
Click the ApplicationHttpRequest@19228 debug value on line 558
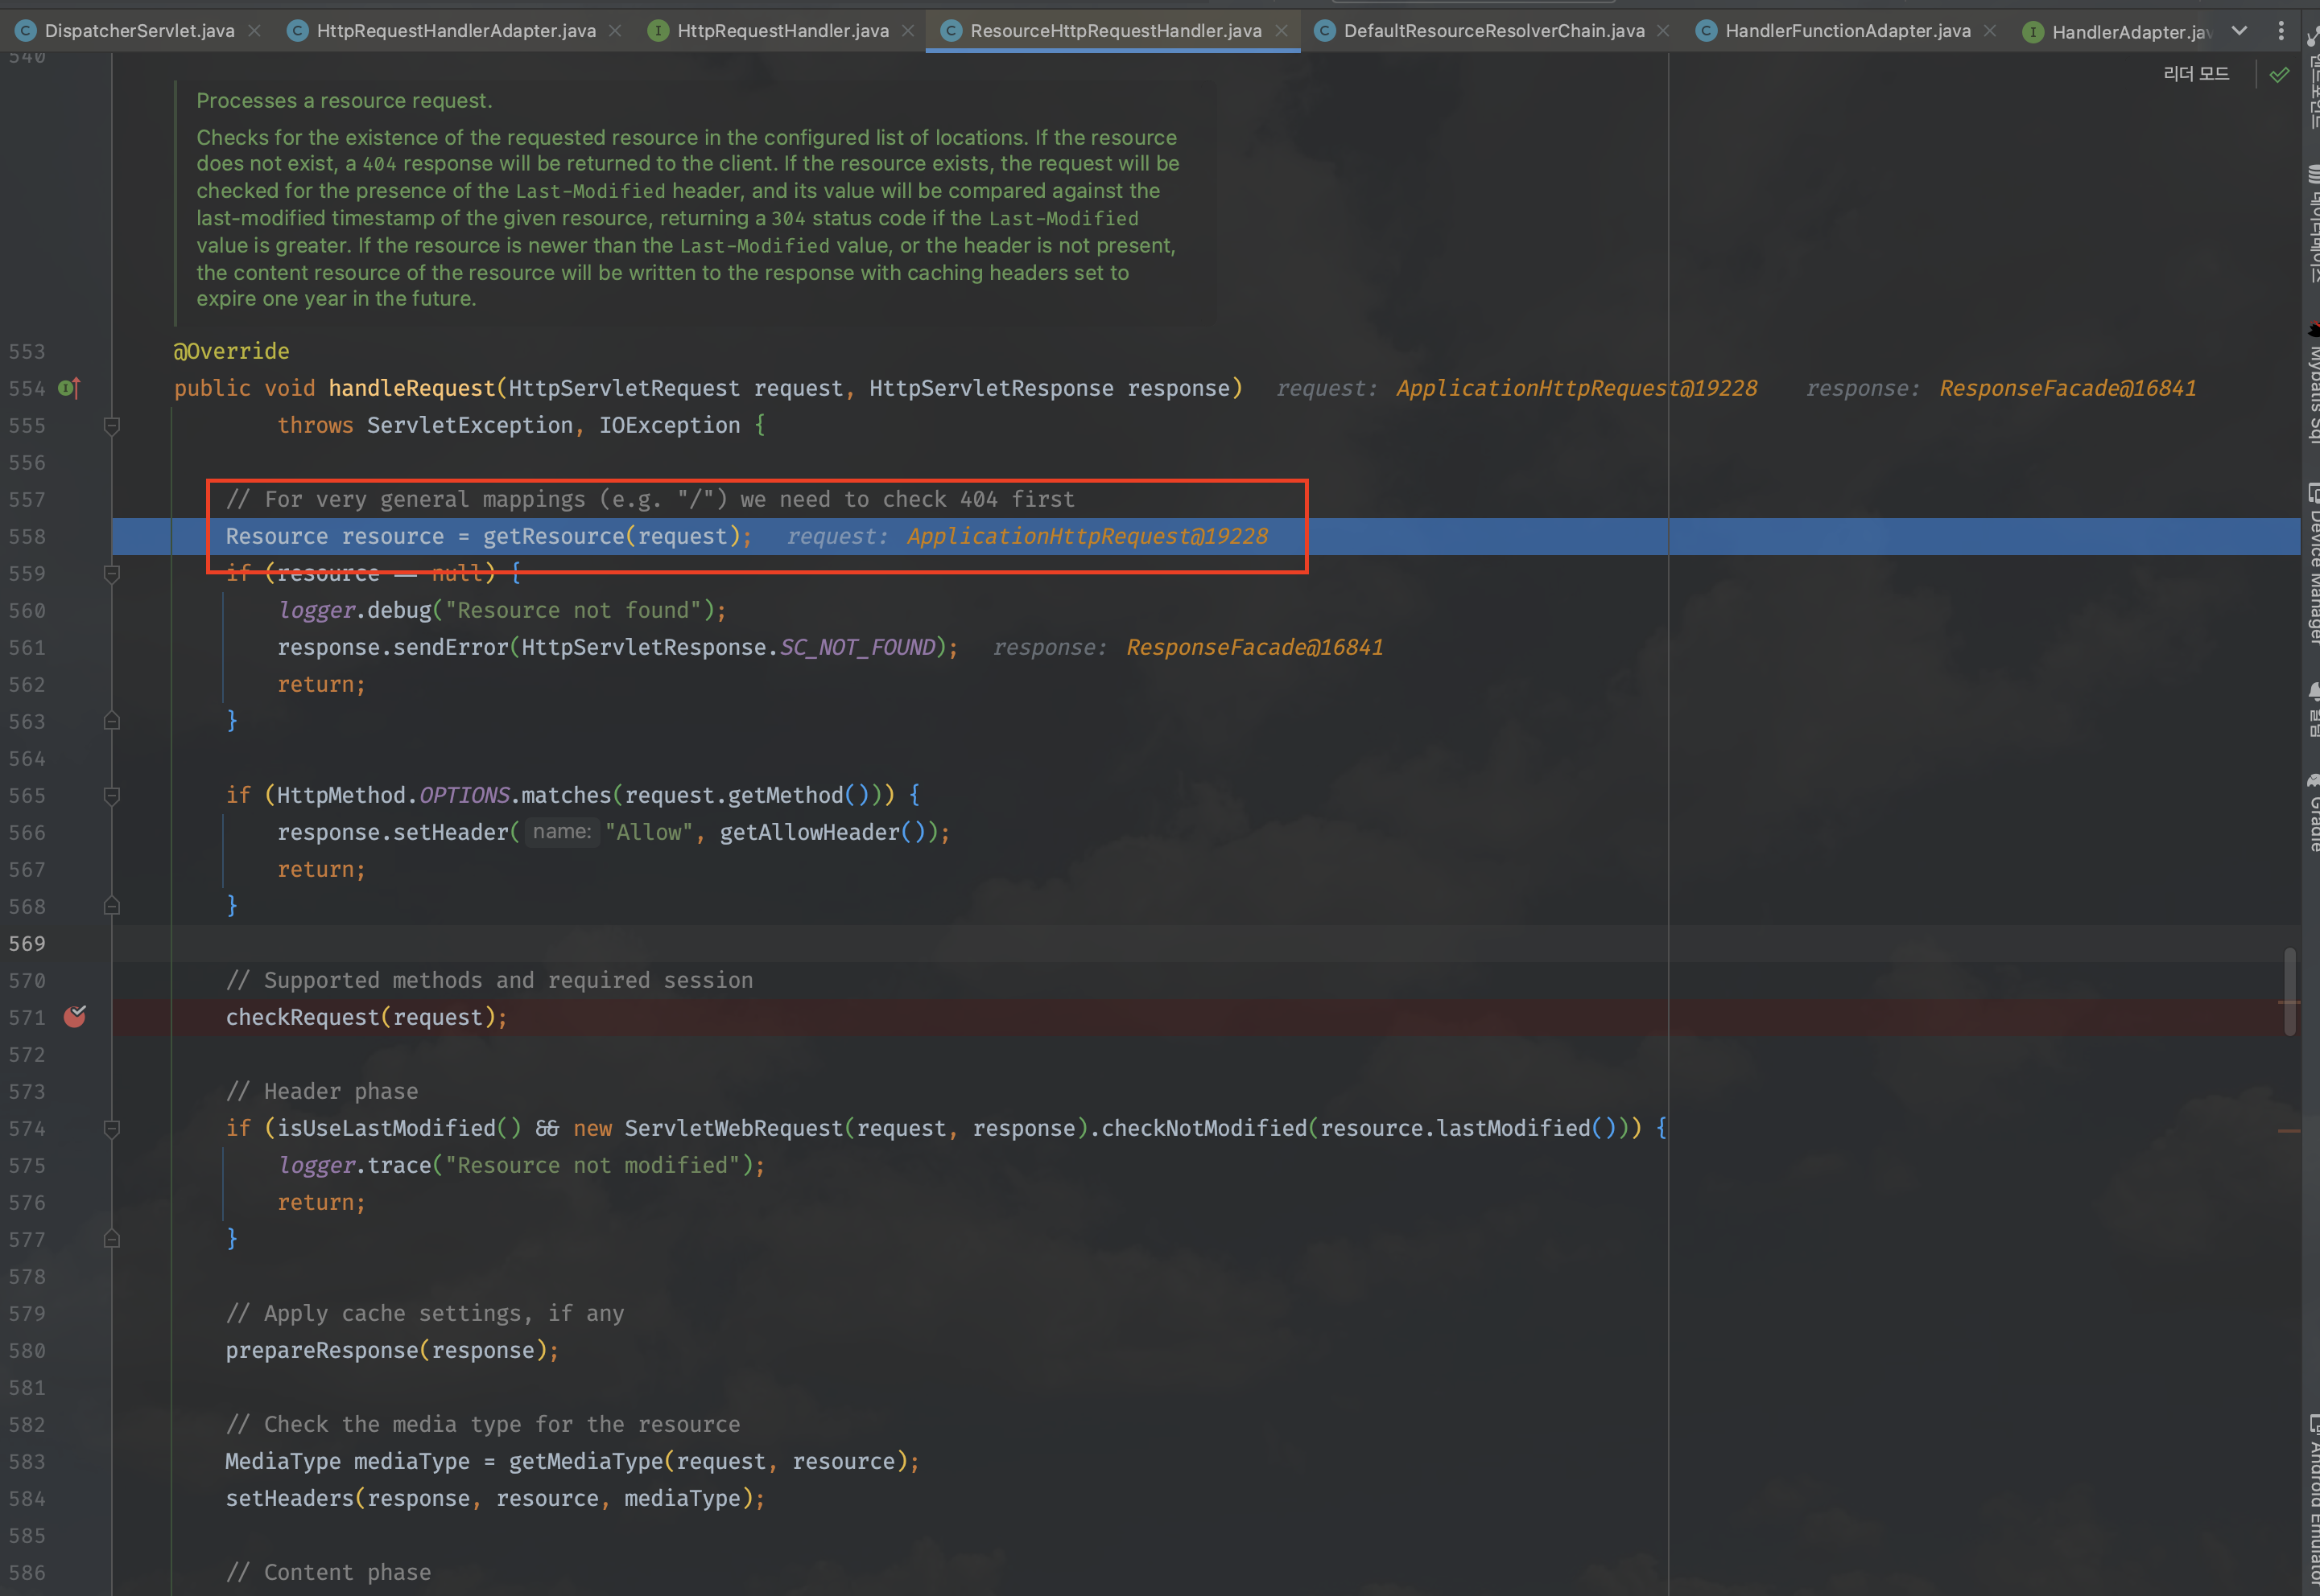(x=1087, y=536)
